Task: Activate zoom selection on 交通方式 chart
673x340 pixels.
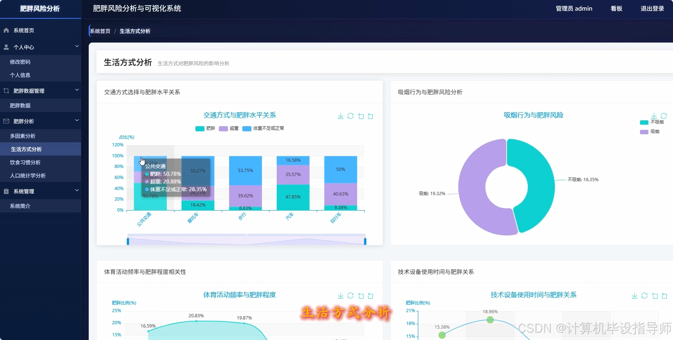Action: pyautogui.click(x=361, y=116)
